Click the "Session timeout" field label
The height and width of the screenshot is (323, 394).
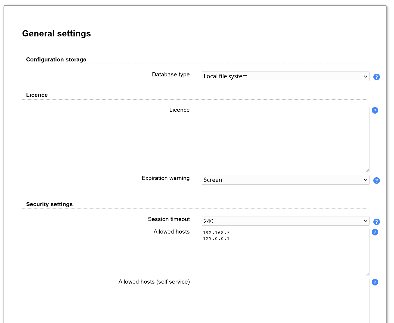click(x=169, y=219)
